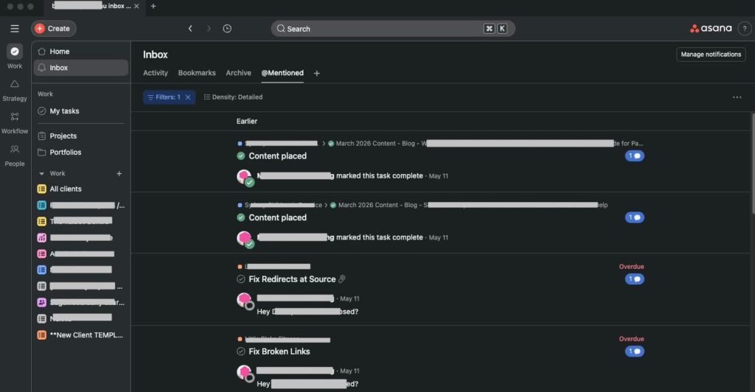Open People in the left rail
The width and height of the screenshot is (755, 392).
[15, 155]
